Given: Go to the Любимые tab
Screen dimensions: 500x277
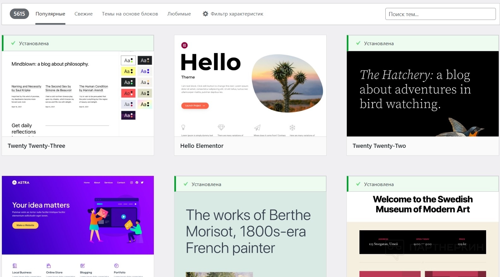Looking at the screenshot, I should 179,14.
